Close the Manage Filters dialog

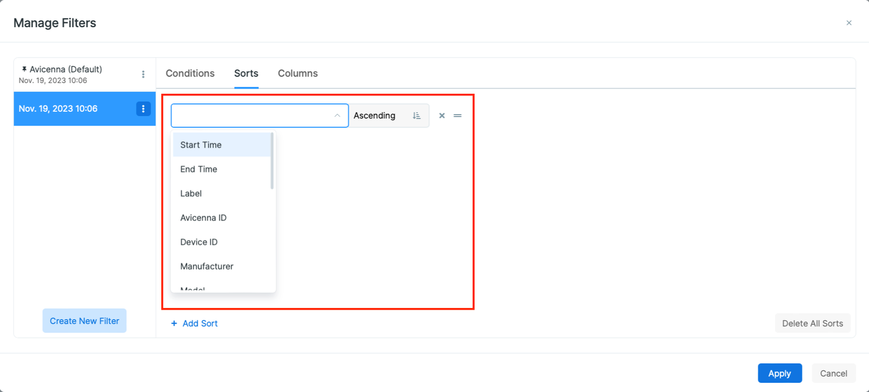pyautogui.click(x=849, y=23)
